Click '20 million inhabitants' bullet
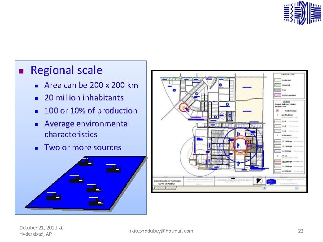Screen dimensions: 323x242 click(84, 98)
